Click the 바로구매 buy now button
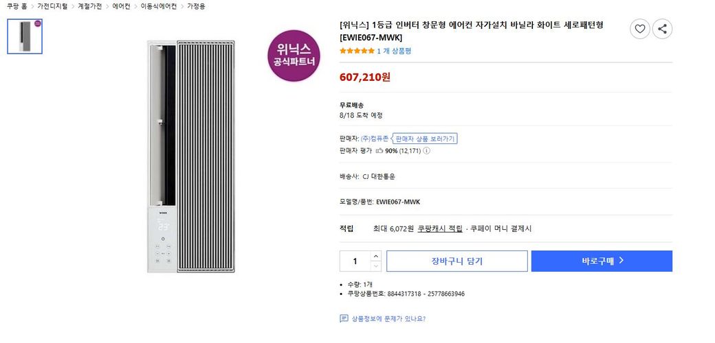715x343 pixels. pyautogui.click(x=602, y=261)
